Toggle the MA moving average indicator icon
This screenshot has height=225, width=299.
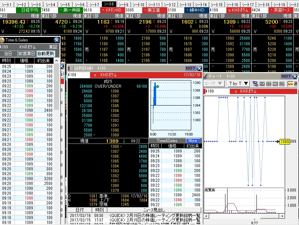click(262, 84)
